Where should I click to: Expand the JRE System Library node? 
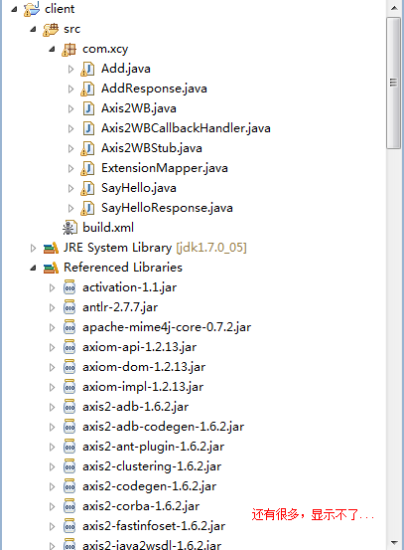click(x=34, y=249)
